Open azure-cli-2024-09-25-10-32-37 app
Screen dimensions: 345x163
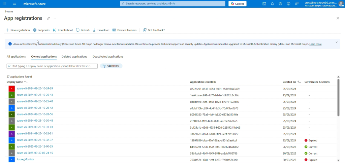click(x=35, y=140)
